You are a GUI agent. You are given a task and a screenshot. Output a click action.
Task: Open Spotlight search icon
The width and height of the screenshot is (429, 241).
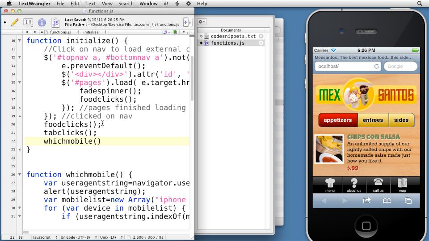(x=420, y=4)
